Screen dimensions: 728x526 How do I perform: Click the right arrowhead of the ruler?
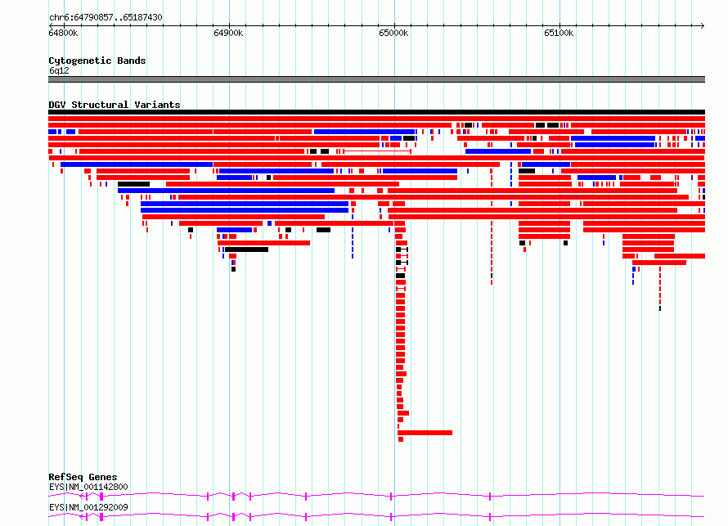pos(703,25)
